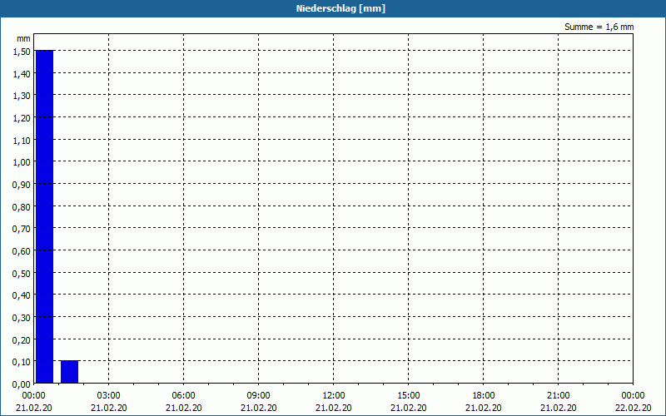
Task: Click the 'Niederschlag [mm]' chart title
Action: 340,8
